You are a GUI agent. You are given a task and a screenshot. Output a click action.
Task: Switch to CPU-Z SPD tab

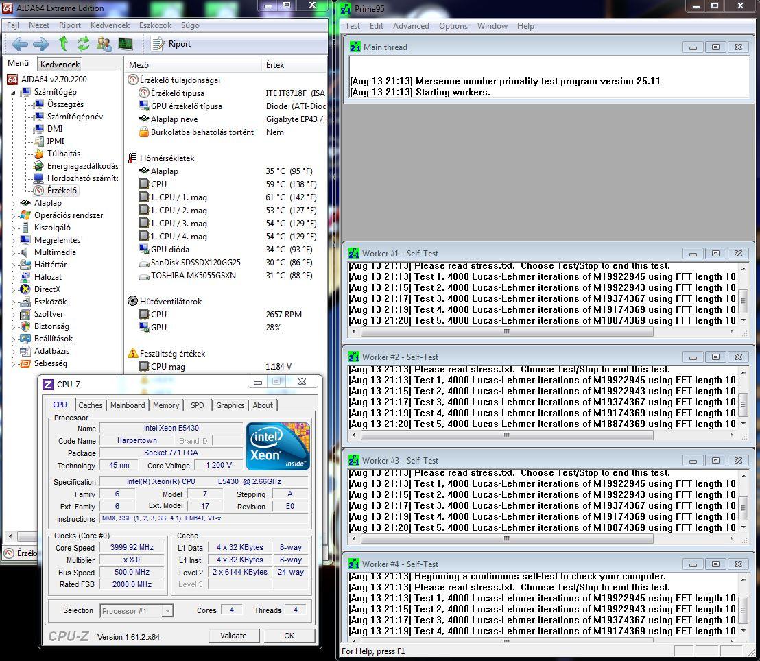click(x=198, y=405)
